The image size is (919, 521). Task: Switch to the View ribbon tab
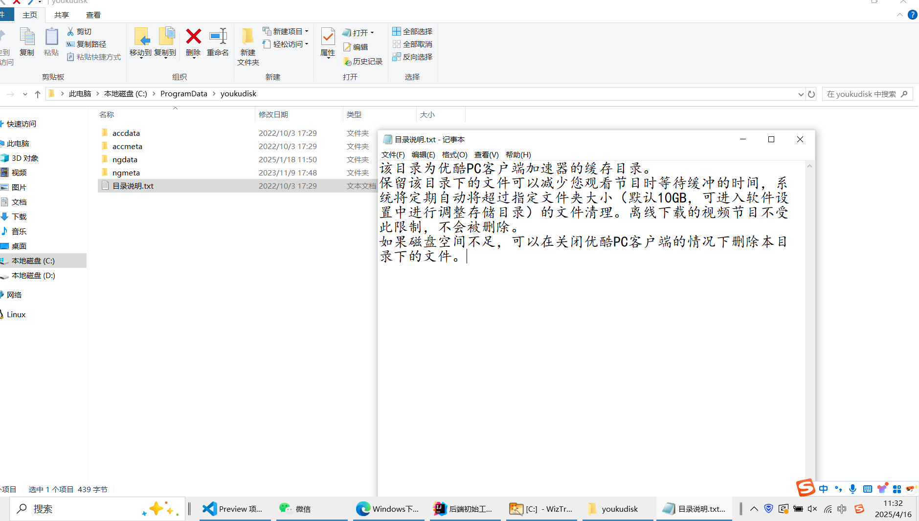pyautogui.click(x=93, y=15)
